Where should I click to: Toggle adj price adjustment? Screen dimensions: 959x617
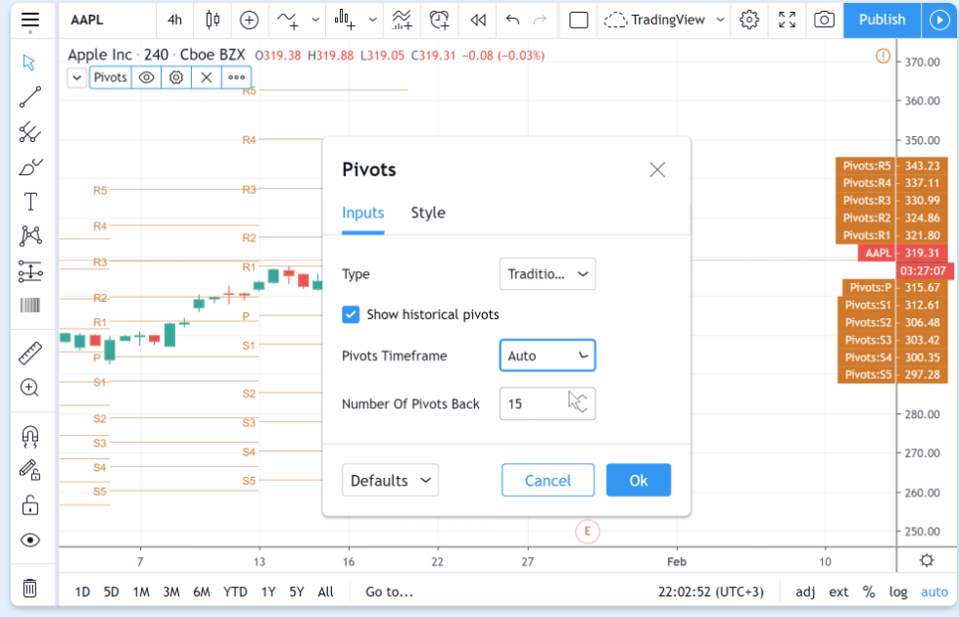click(x=805, y=592)
